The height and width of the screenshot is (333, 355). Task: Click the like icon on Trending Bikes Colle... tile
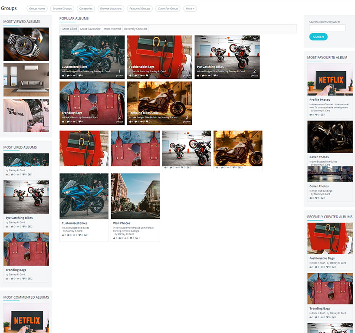pos(130,122)
